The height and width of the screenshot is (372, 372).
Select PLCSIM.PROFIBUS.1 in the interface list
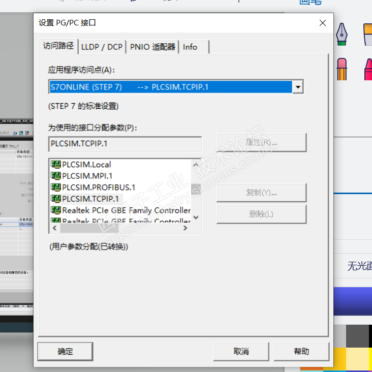(99, 187)
